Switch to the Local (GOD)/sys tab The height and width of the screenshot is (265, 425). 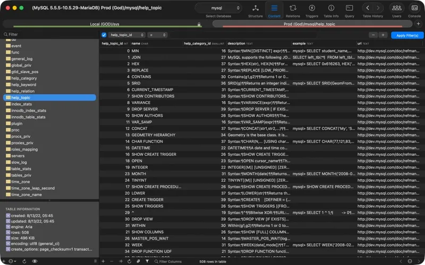104,24
